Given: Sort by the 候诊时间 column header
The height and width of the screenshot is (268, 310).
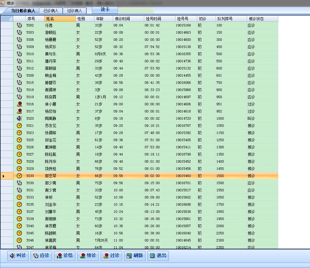Looking at the screenshot, I should tap(128, 19).
